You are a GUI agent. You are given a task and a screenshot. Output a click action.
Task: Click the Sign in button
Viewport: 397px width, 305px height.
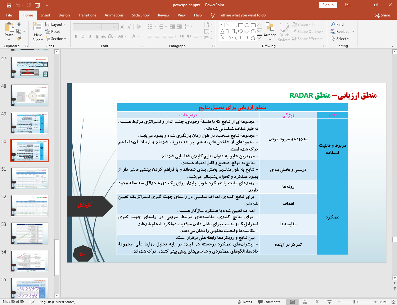click(328, 5)
